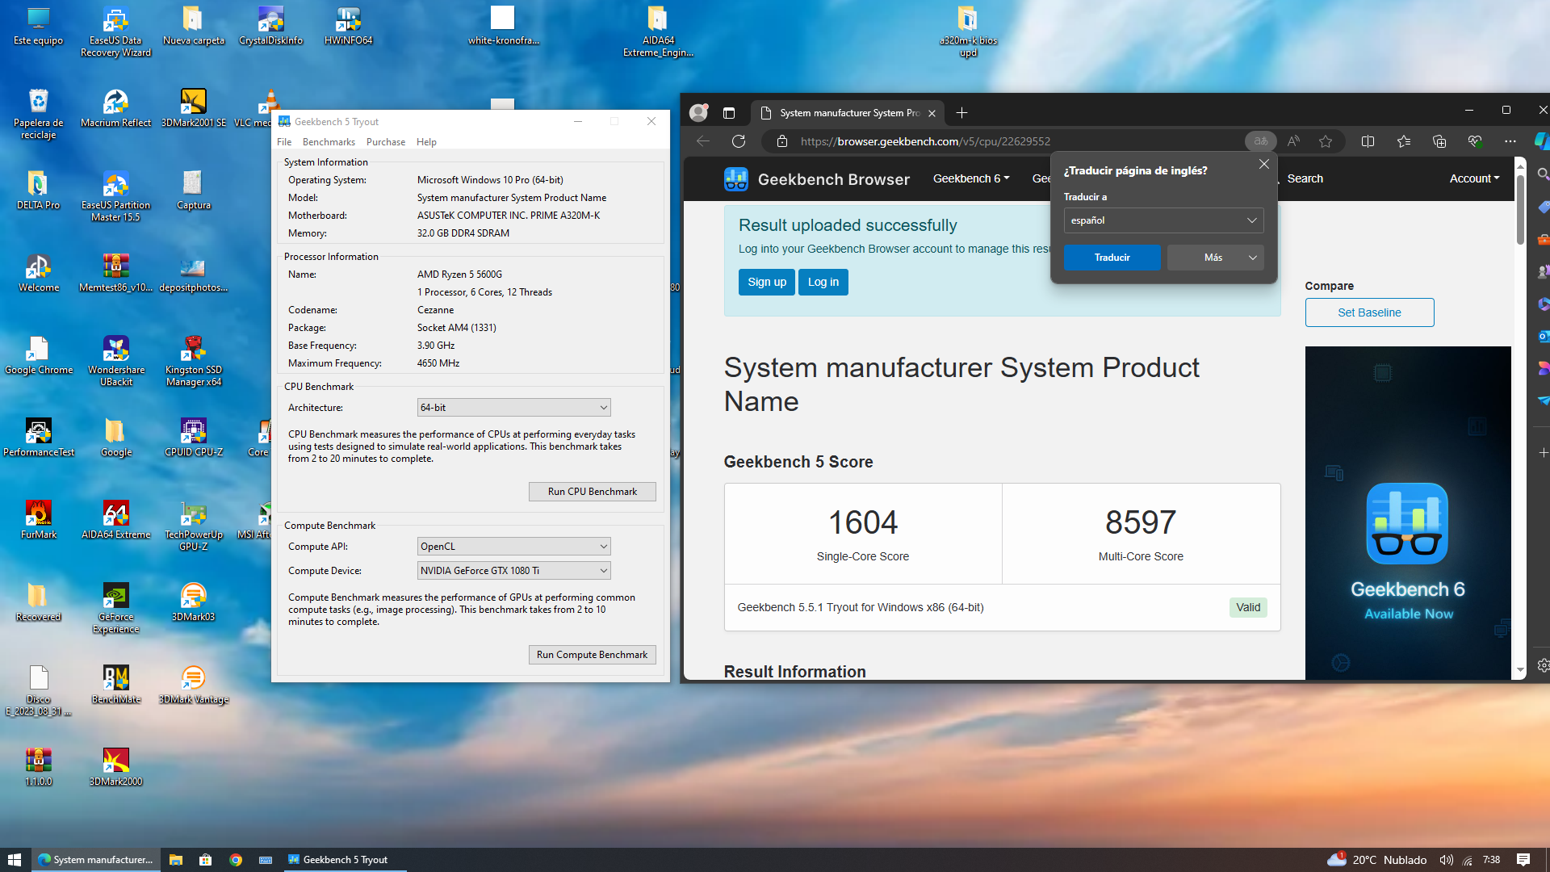Open Help menu in Geekbench 5
Viewport: 1550px width, 872px height.
click(x=426, y=142)
